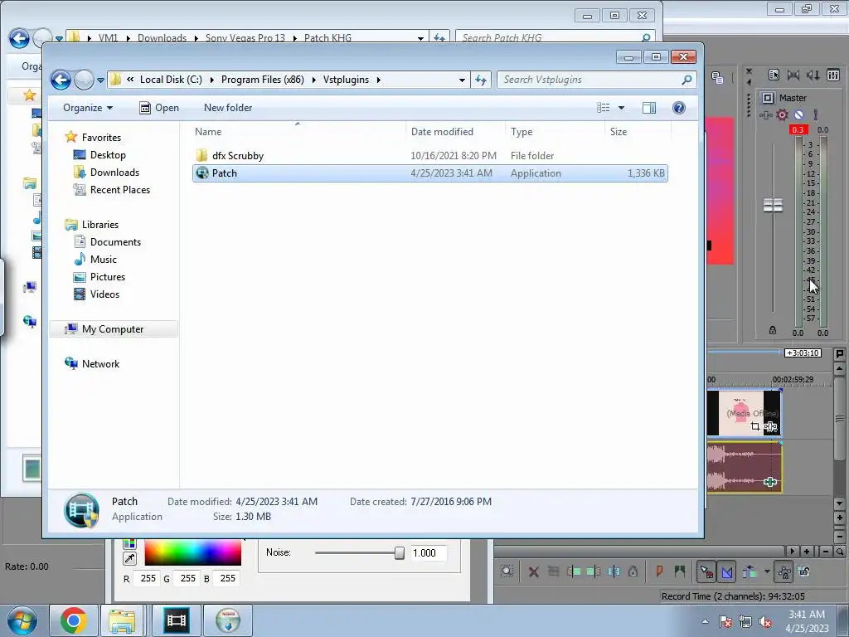Click the Noise value field 1.000

[x=428, y=553]
